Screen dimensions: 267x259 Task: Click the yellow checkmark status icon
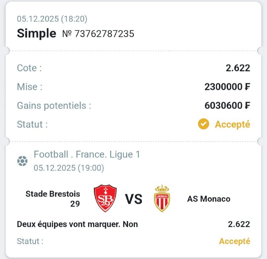(x=203, y=124)
